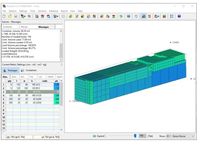The width and height of the screenshot is (197, 141).
Task: Open the render style dropdown arrow
Action: [x=159, y=16]
